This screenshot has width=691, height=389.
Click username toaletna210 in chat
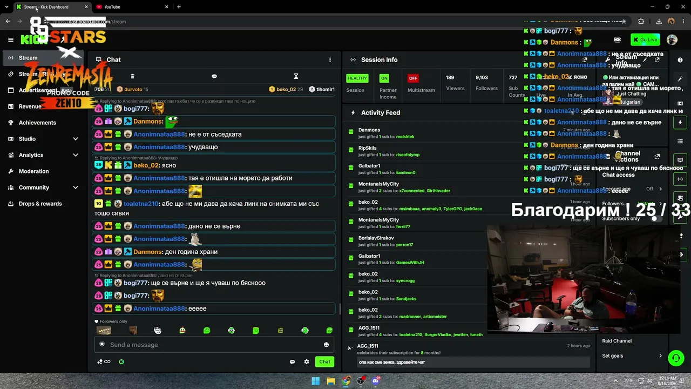pos(141,204)
